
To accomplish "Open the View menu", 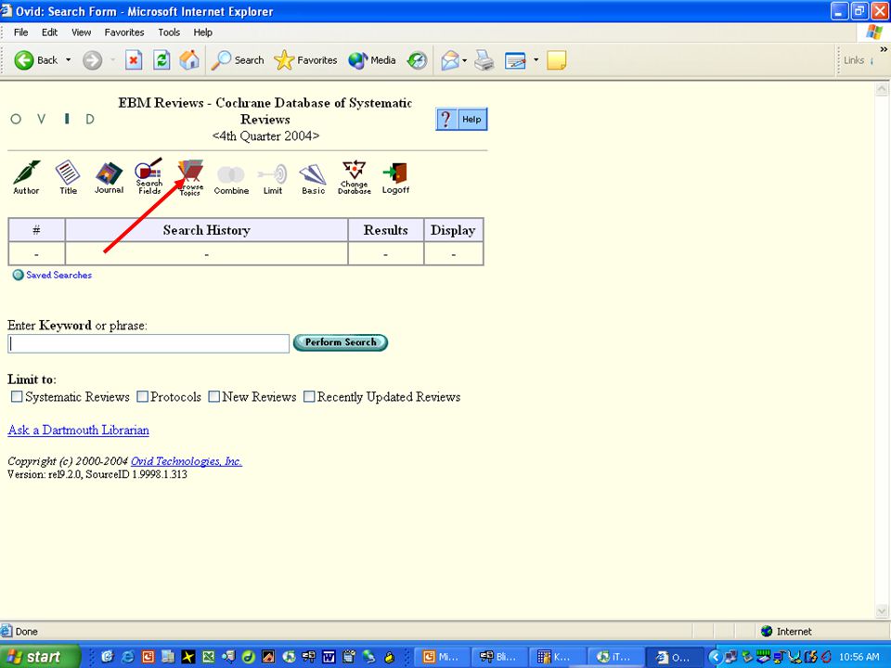I will coord(82,32).
